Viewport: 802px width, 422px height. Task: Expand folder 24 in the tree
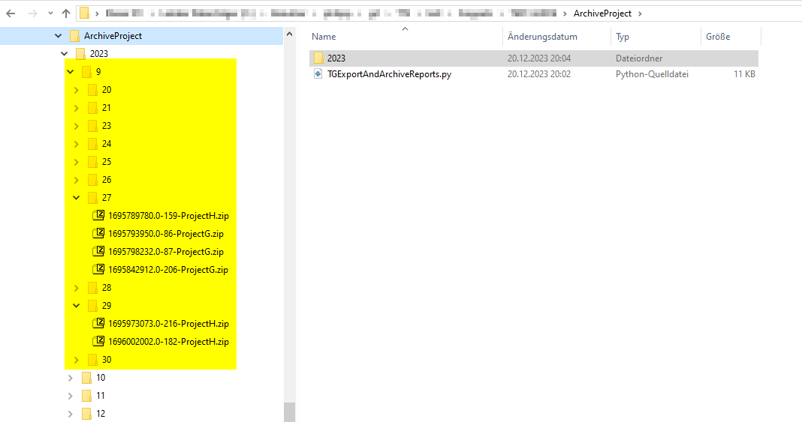77,145
